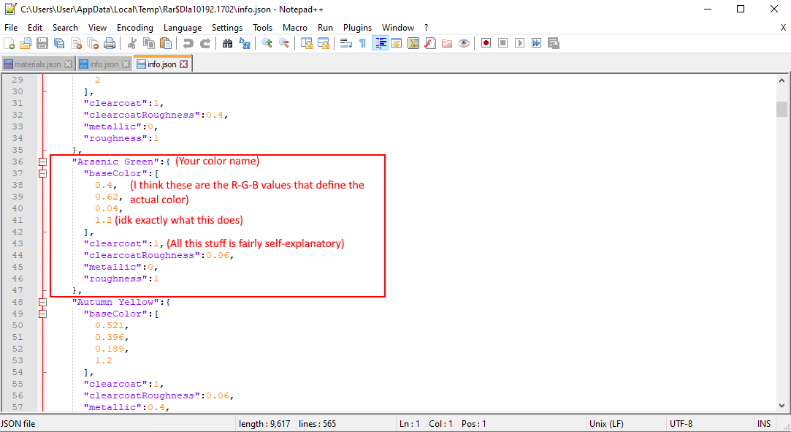This screenshot has width=791, height=432.
Task: Click the Undo arrow icon
Action: click(x=188, y=43)
